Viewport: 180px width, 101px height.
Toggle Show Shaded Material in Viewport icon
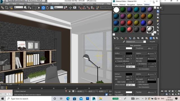click(147, 38)
